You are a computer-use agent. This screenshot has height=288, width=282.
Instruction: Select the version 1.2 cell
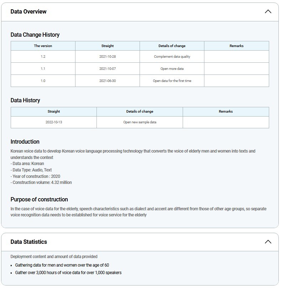click(x=43, y=57)
